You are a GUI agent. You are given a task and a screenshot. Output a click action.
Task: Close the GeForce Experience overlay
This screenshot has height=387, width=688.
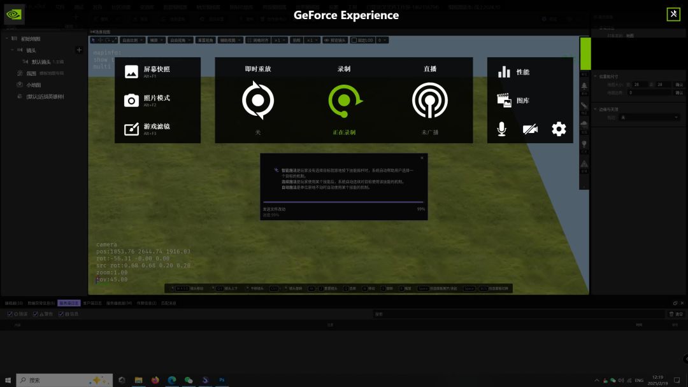(673, 15)
